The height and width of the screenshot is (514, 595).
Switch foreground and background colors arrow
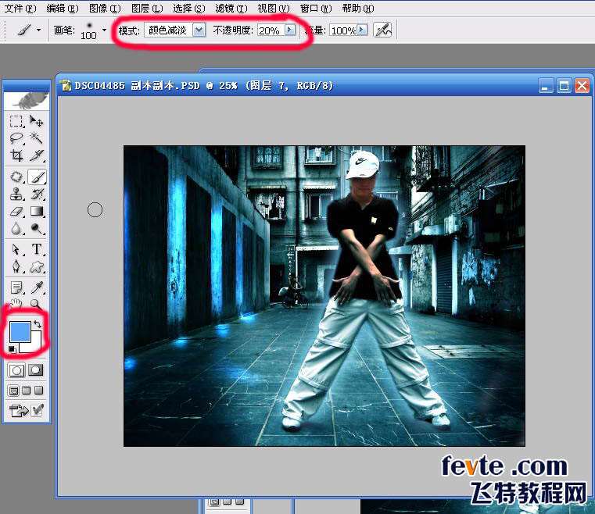pos(38,323)
